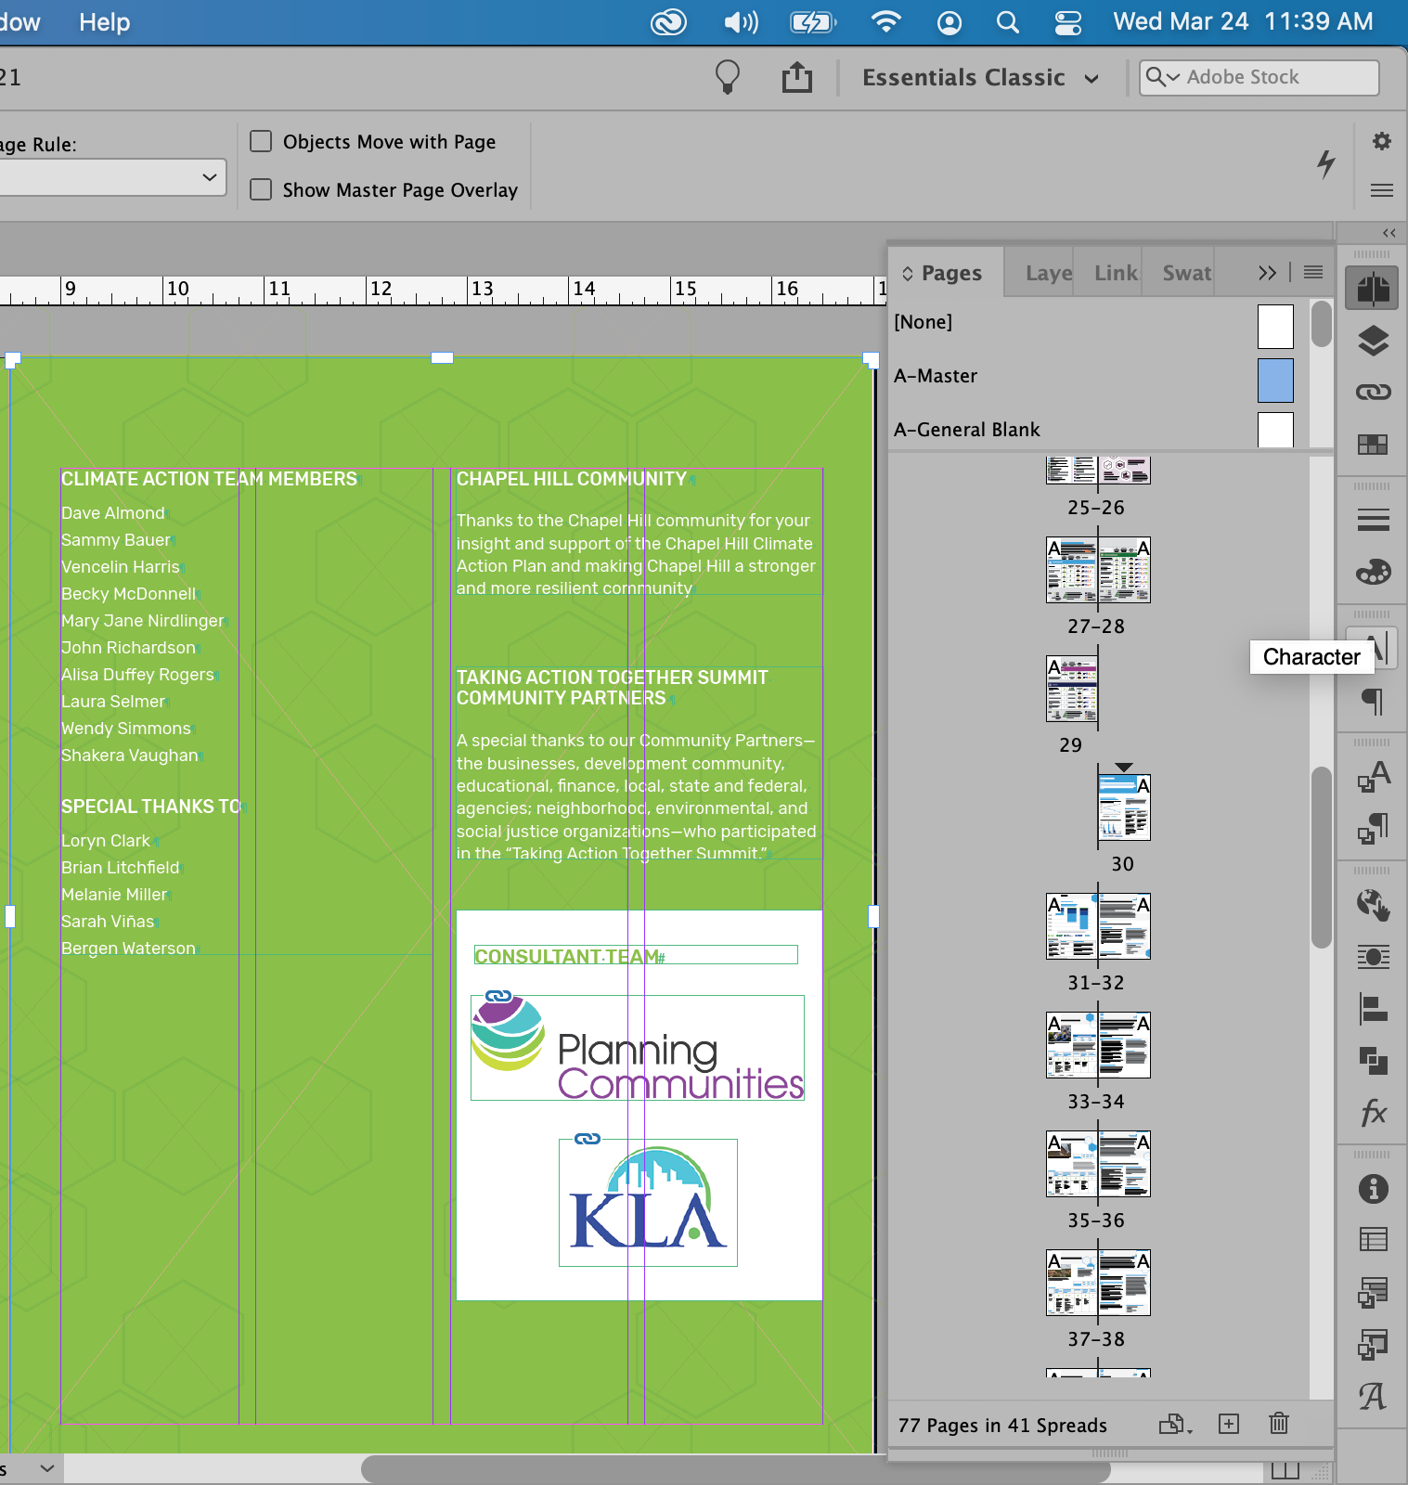The height and width of the screenshot is (1485, 1408).
Task: Open the Creative Cloud menu bar icon
Action: 668,22
